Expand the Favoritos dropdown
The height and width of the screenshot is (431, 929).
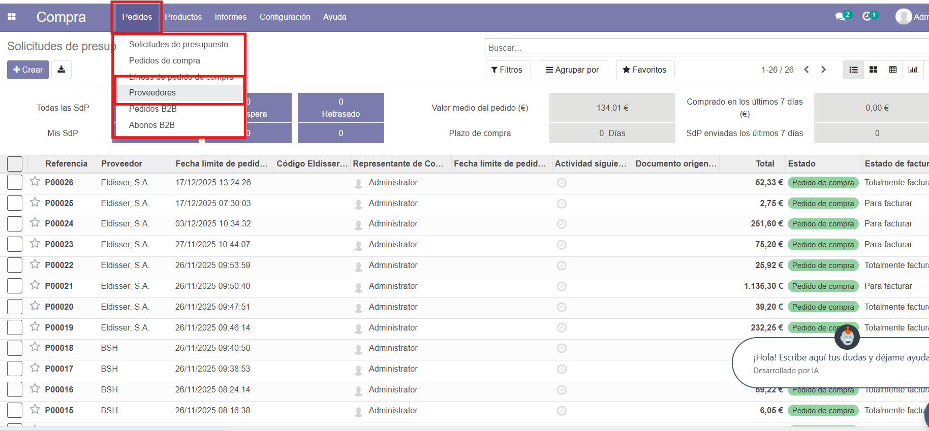click(645, 70)
